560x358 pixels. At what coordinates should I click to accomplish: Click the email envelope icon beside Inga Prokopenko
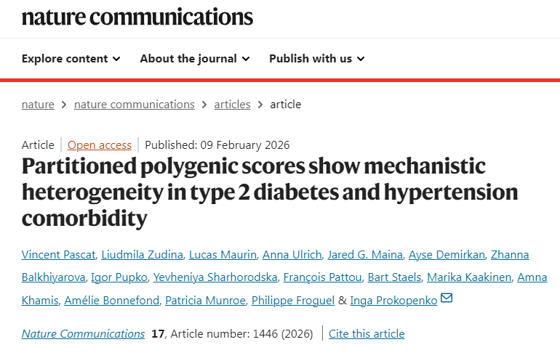click(447, 298)
